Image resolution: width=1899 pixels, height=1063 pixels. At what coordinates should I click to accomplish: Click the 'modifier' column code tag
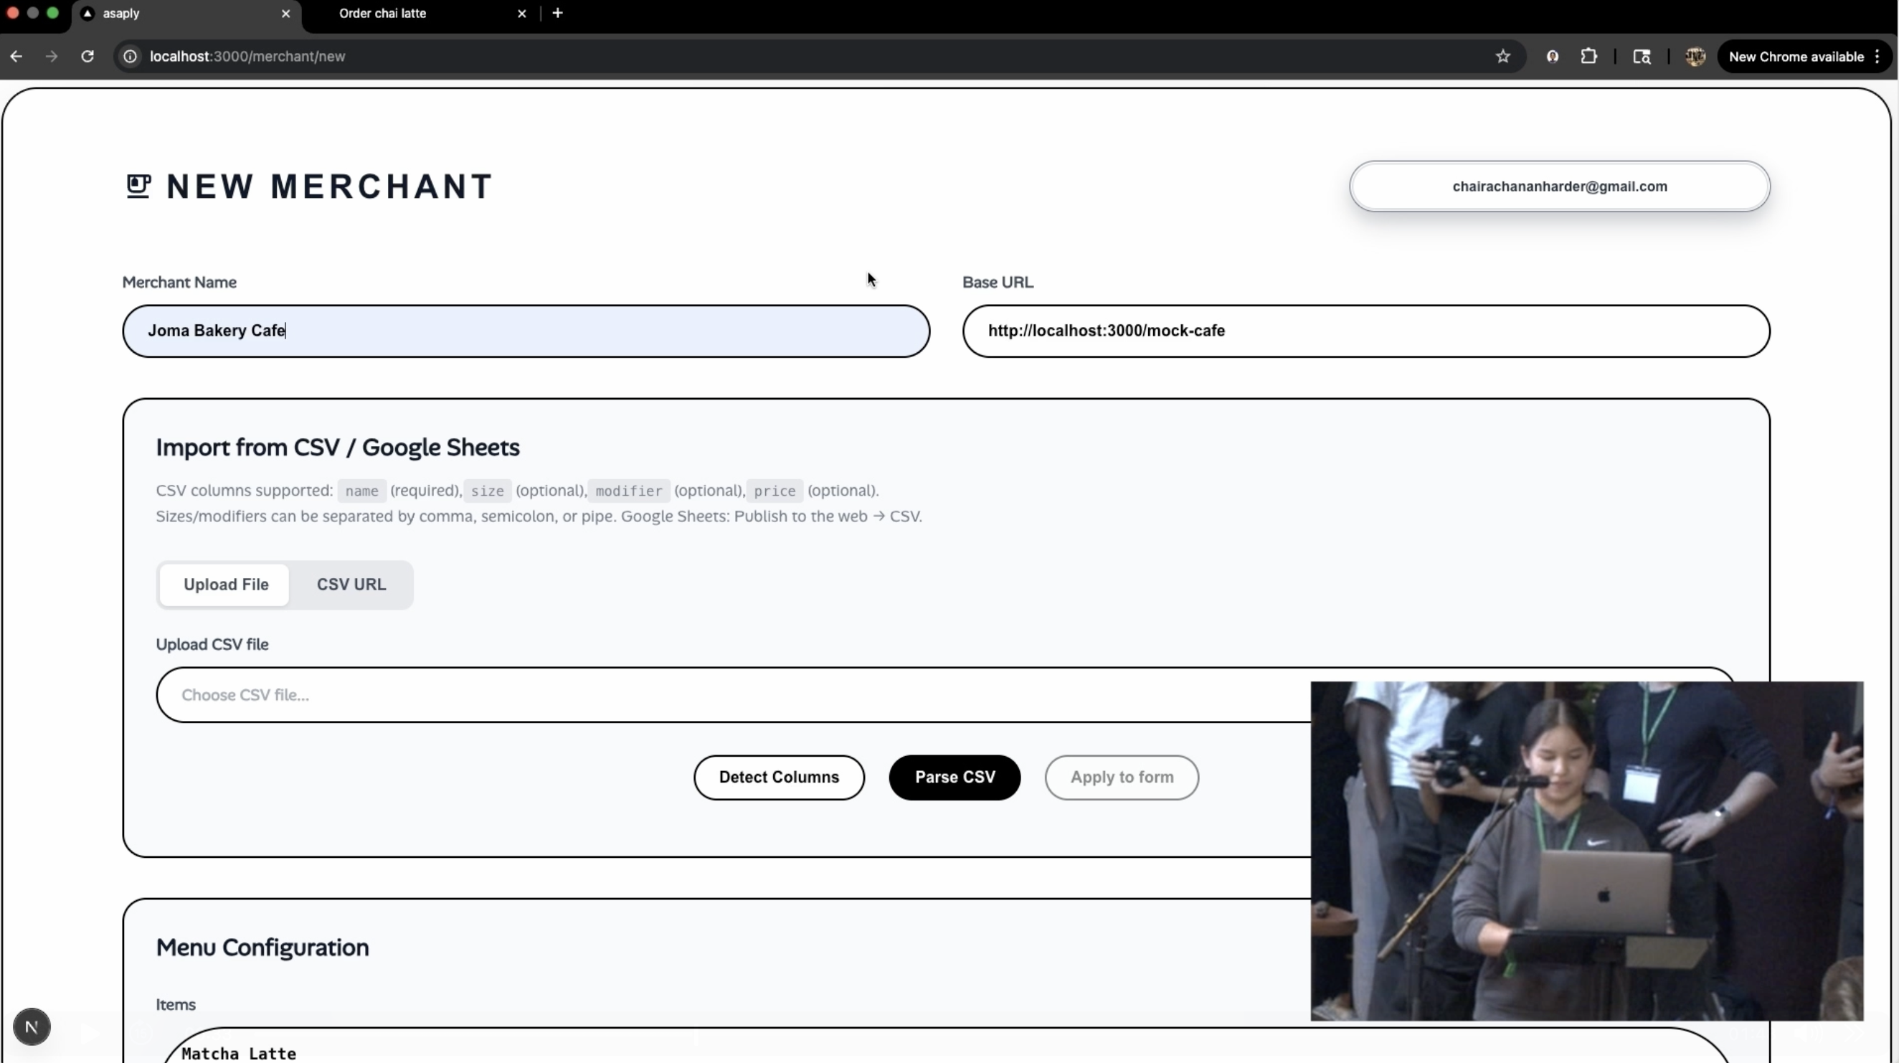point(629,491)
